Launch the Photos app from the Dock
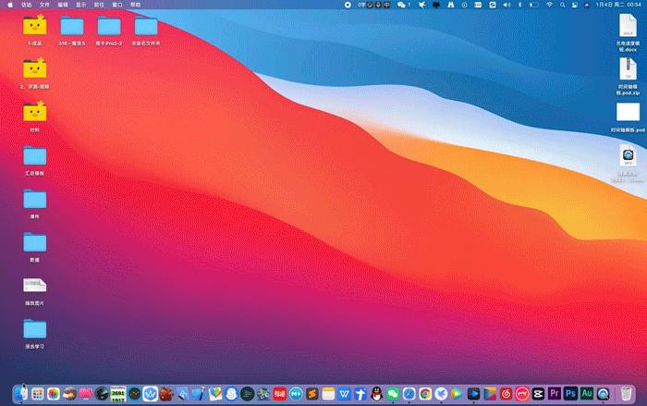647x406 pixels. 54,394
